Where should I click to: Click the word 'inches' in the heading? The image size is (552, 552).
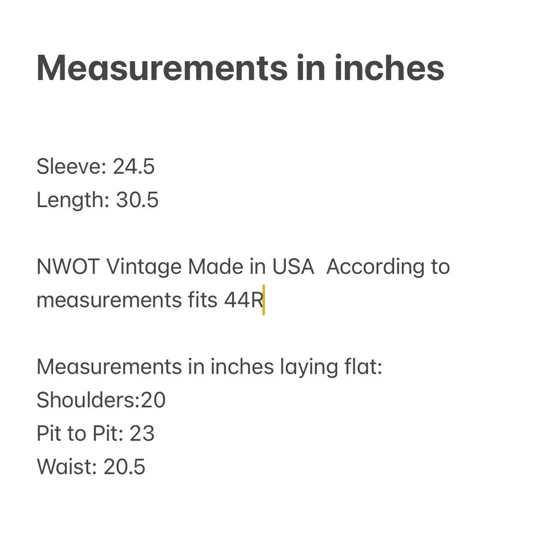pos(389,68)
